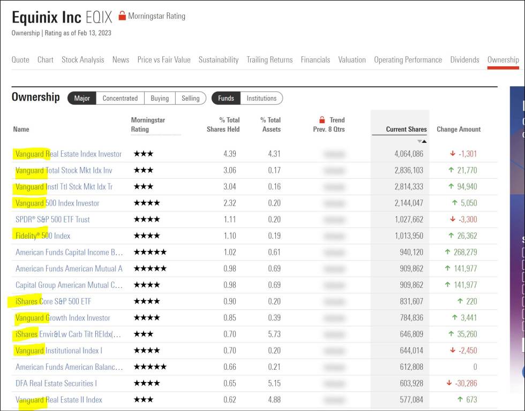Open Vanguard Instl Ttl Stck Mkt Idx Tr
The image size is (525, 411).
coord(64,187)
